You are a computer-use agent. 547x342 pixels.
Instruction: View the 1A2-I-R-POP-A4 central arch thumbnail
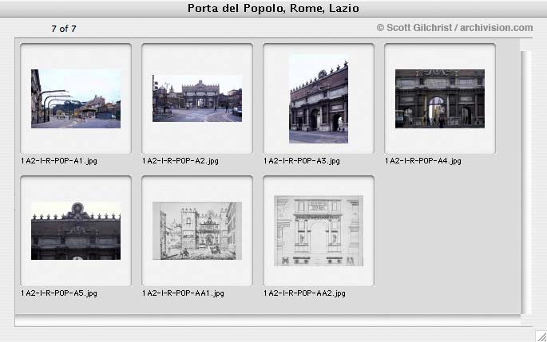[x=439, y=99]
